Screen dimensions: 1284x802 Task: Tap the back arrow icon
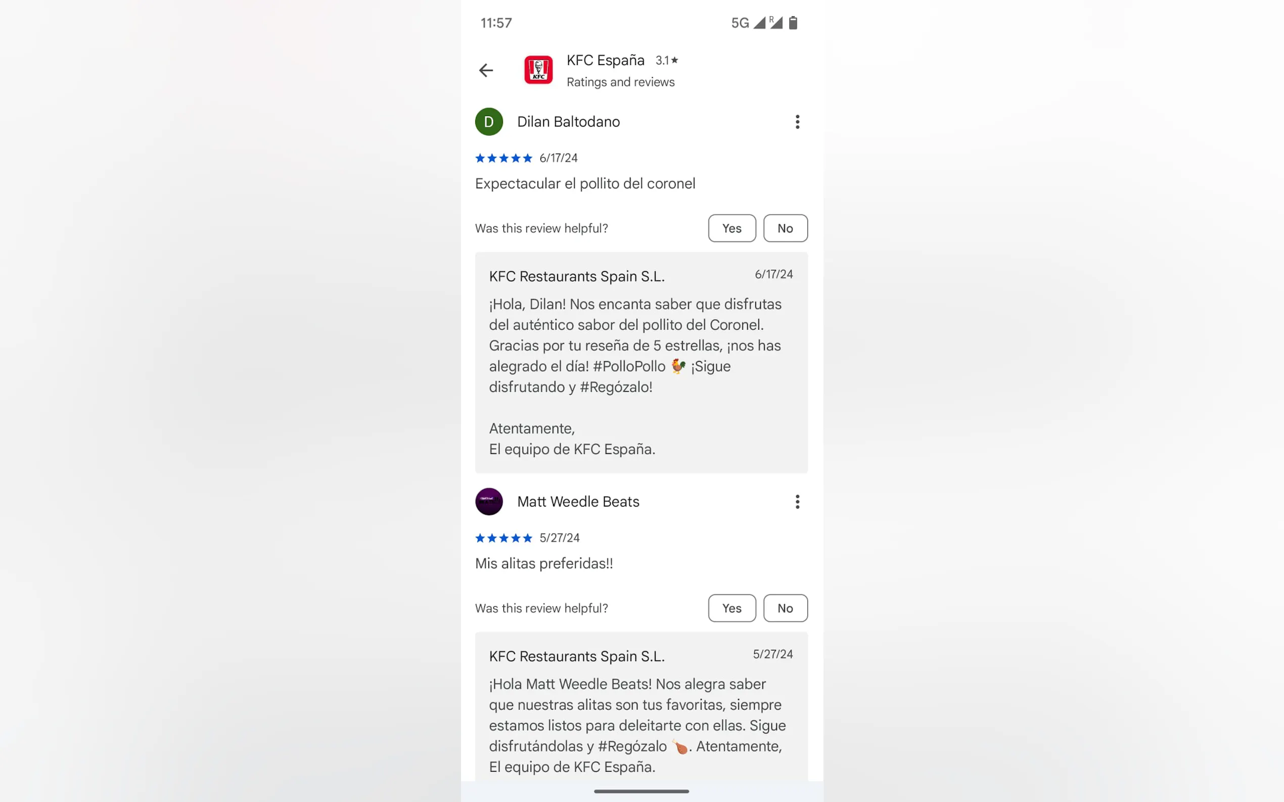(x=486, y=70)
